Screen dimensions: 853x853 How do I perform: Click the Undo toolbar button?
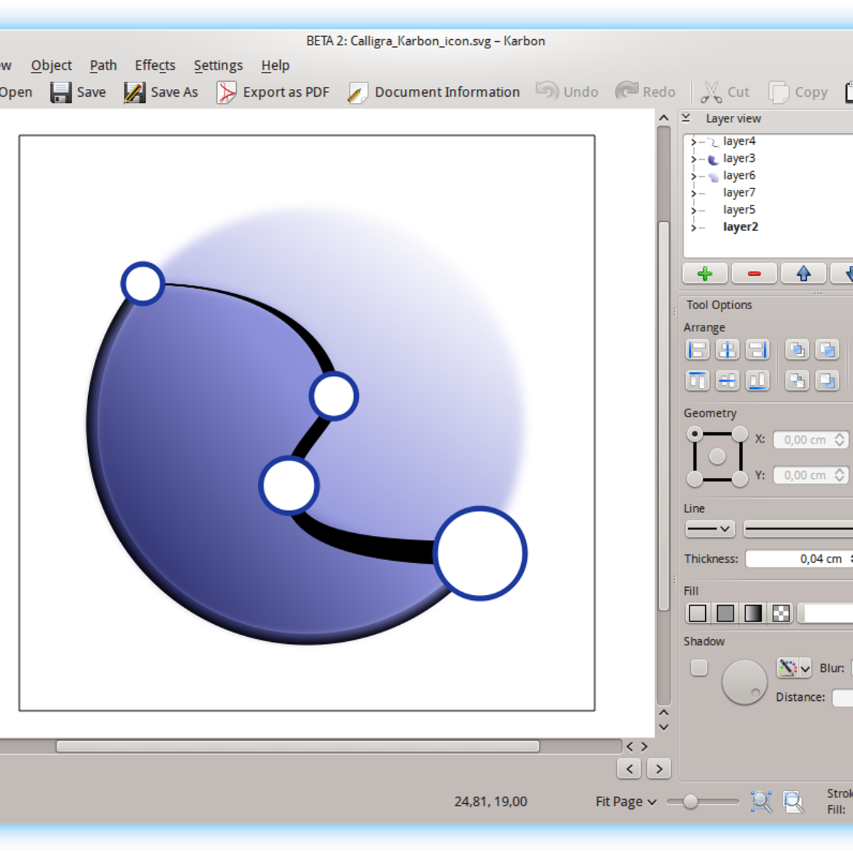(567, 92)
